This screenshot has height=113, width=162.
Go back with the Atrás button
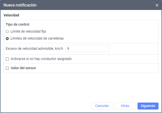(x=125, y=106)
